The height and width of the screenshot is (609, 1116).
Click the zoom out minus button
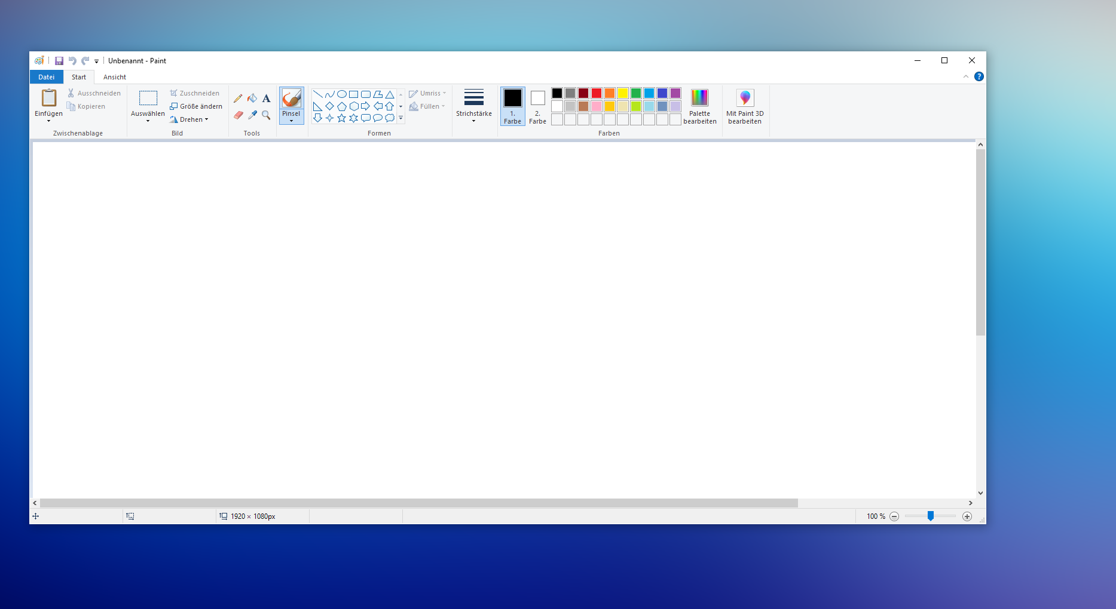tap(894, 516)
